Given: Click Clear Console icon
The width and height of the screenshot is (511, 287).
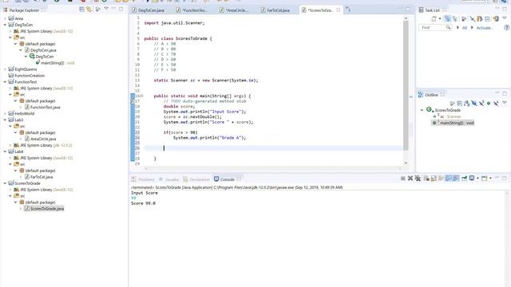Looking at the screenshot, I should coord(426,179).
